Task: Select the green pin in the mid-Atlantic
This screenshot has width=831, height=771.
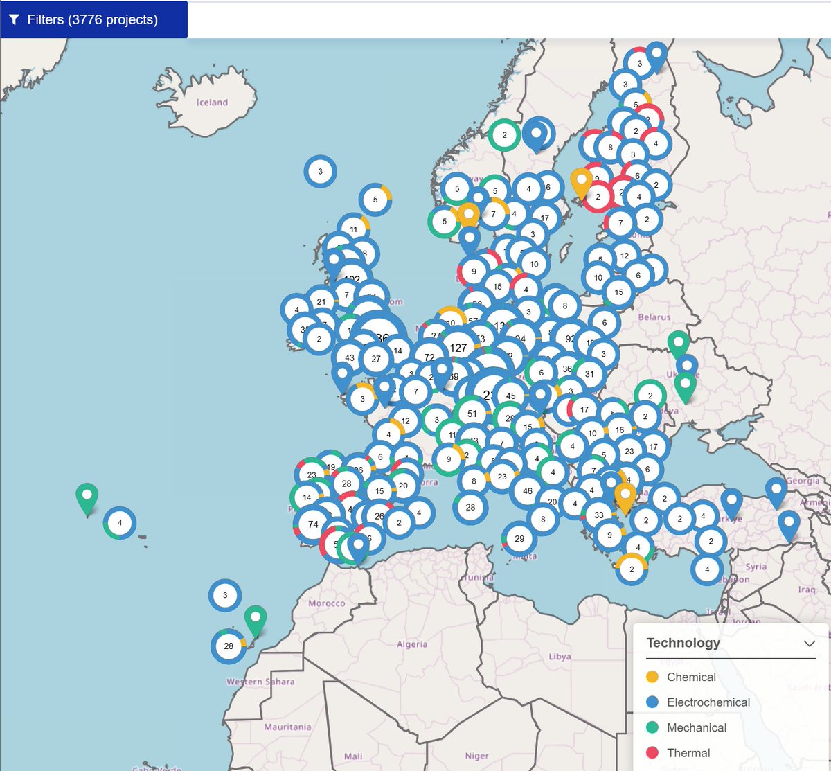Action: (87, 499)
